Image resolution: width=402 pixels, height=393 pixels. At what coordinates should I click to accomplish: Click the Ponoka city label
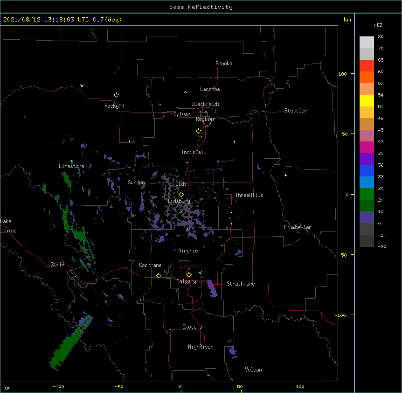[x=224, y=63]
